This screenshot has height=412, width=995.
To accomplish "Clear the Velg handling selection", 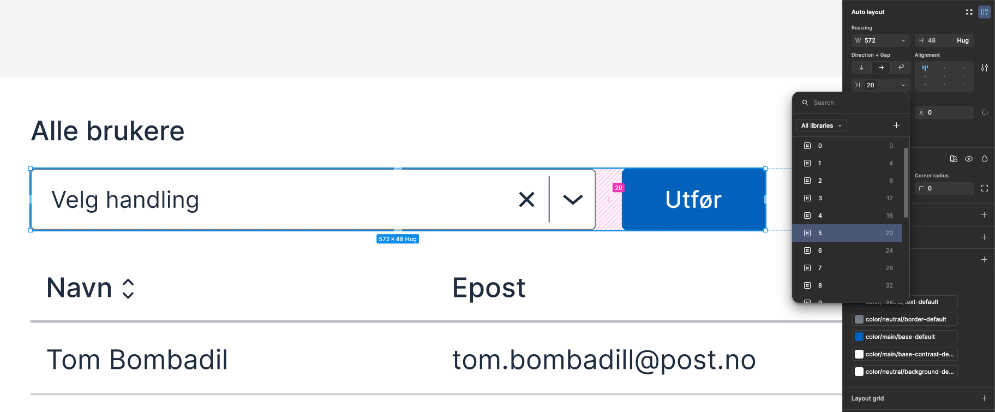I will click(526, 199).
